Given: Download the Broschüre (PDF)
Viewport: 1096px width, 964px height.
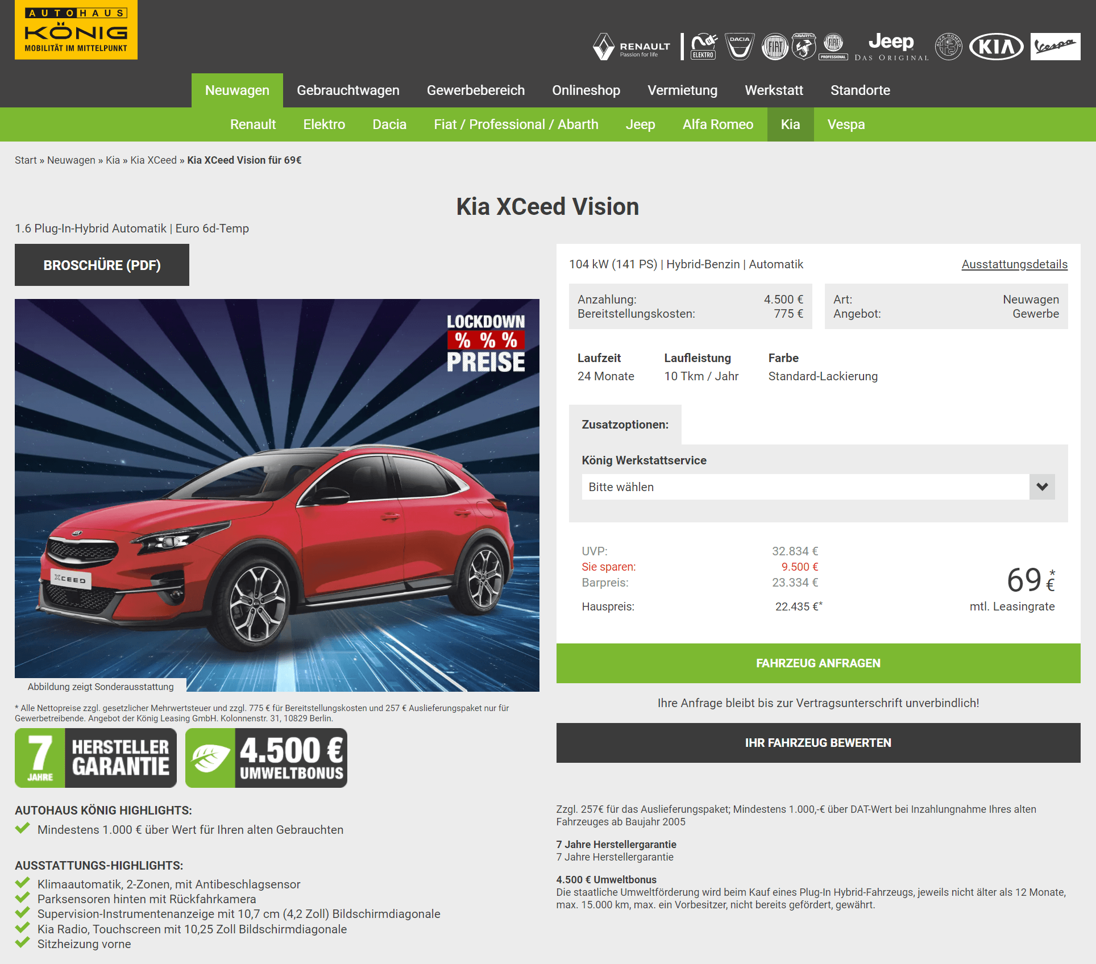Looking at the screenshot, I should [102, 265].
